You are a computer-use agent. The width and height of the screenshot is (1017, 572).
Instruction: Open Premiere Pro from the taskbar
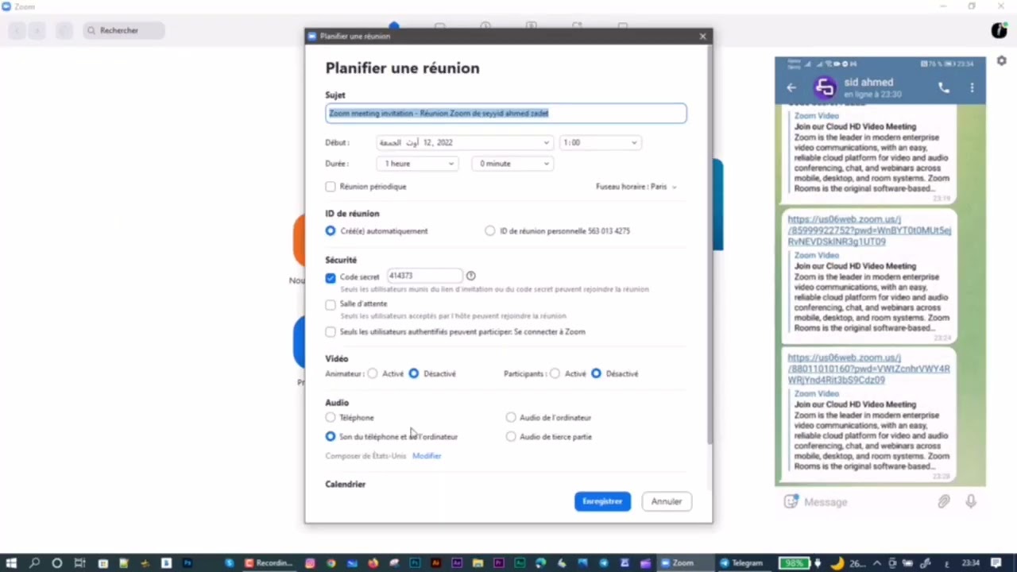click(498, 563)
